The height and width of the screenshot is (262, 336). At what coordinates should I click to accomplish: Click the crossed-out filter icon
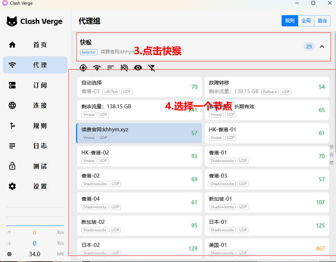152,68
